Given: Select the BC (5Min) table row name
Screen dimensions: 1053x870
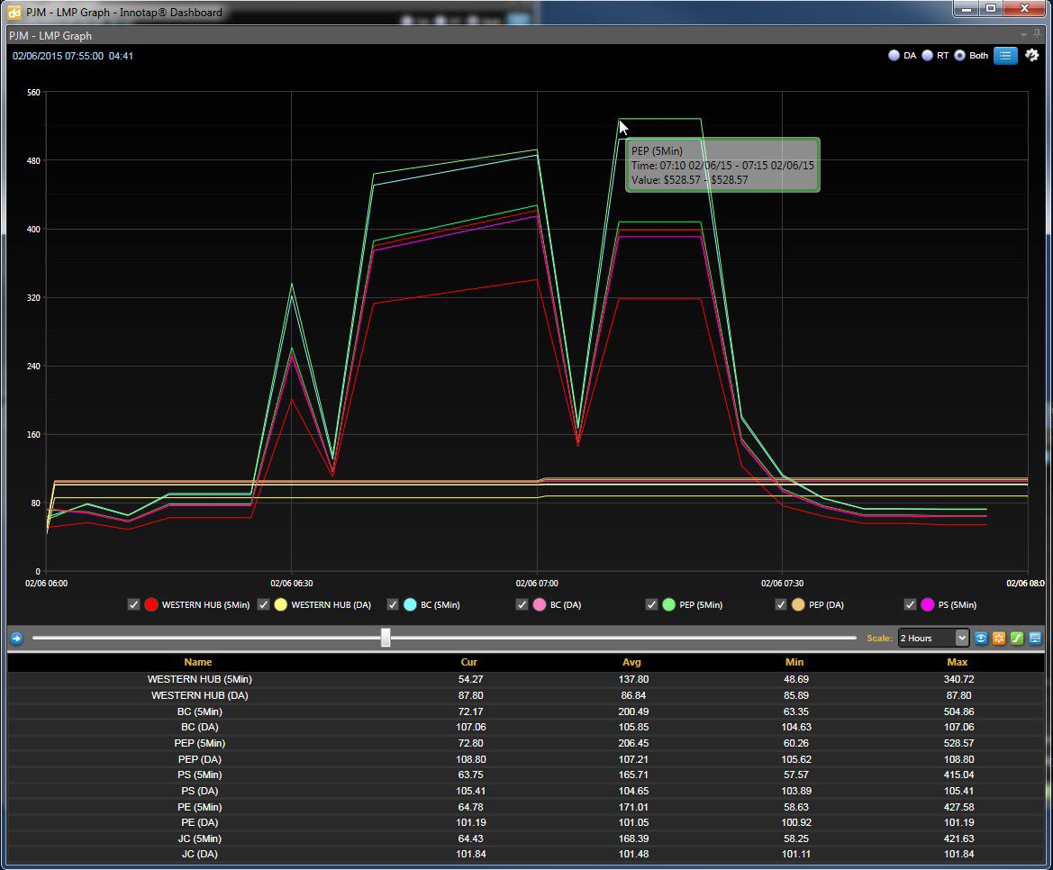Looking at the screenshot, I should tap(199, 711).
